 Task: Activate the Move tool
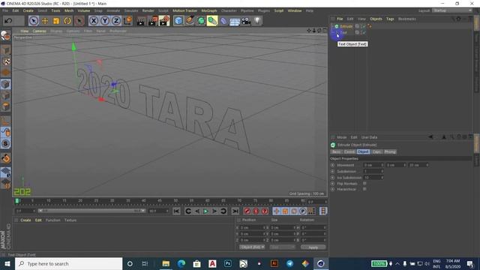45,21
